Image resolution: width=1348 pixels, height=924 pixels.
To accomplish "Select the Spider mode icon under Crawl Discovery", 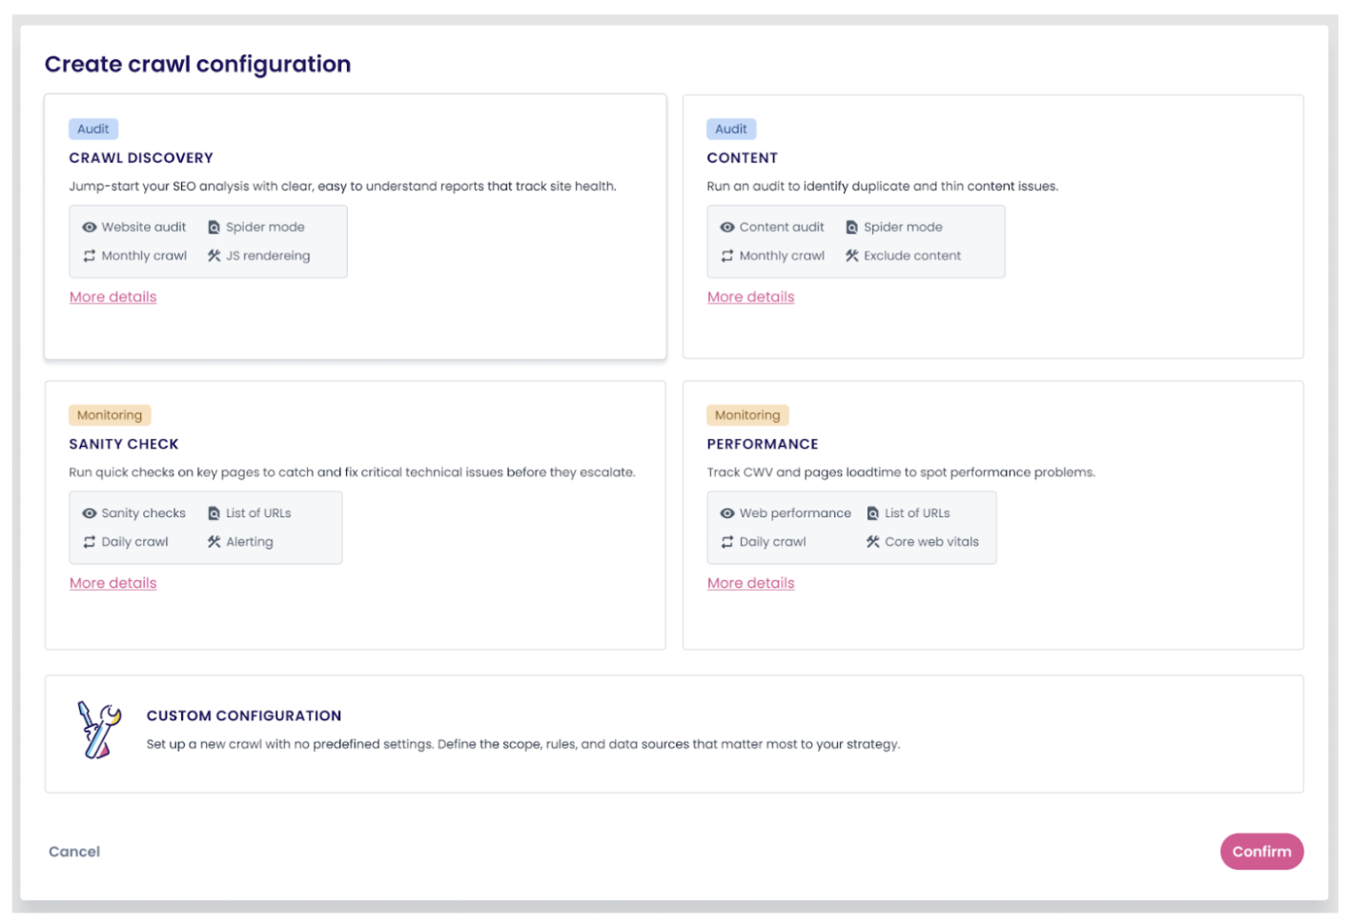I will coord(214,227).
